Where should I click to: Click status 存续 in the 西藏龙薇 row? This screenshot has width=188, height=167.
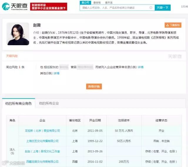coord(161,162)
